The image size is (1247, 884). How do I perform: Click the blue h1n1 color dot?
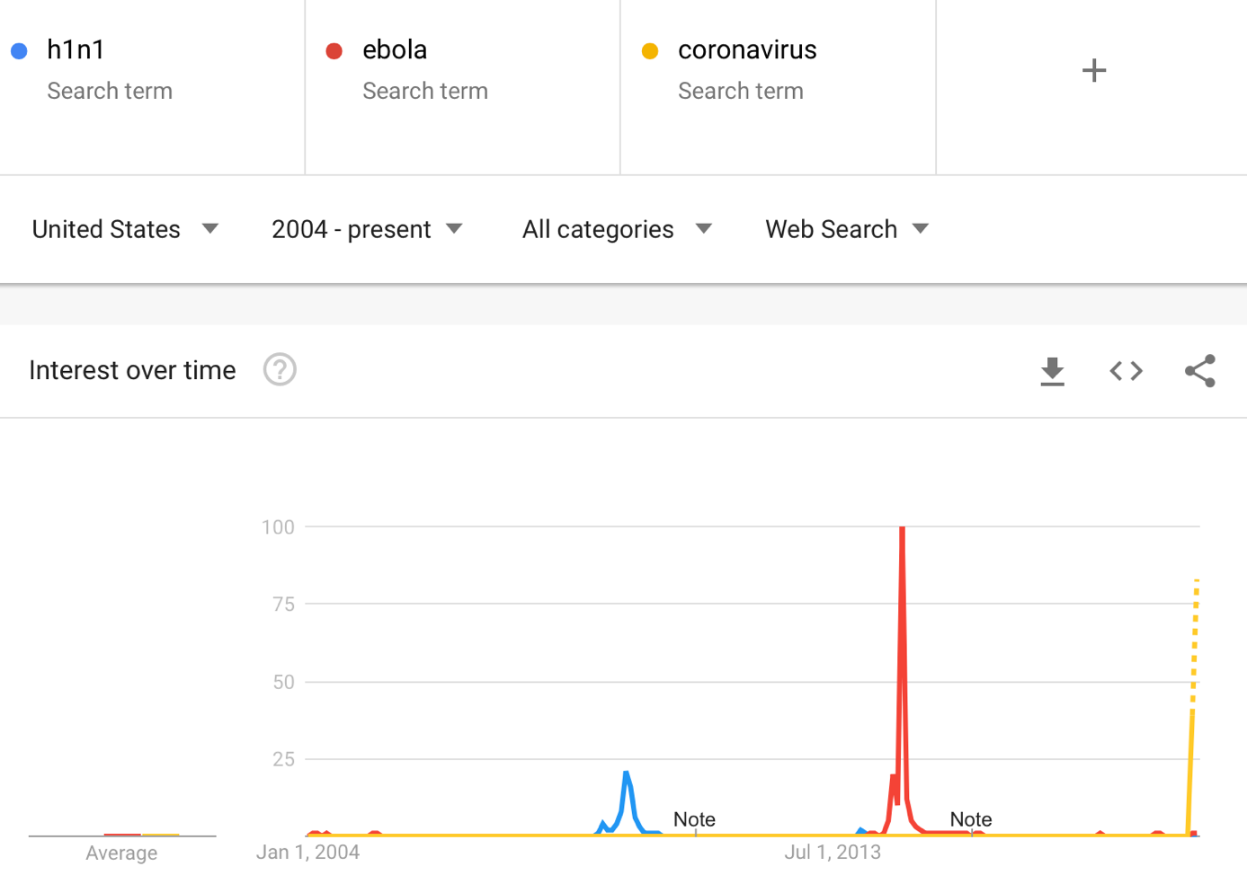[19, 51]
